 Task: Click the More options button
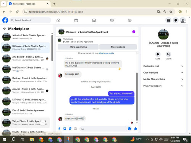[x=118, y=47]
